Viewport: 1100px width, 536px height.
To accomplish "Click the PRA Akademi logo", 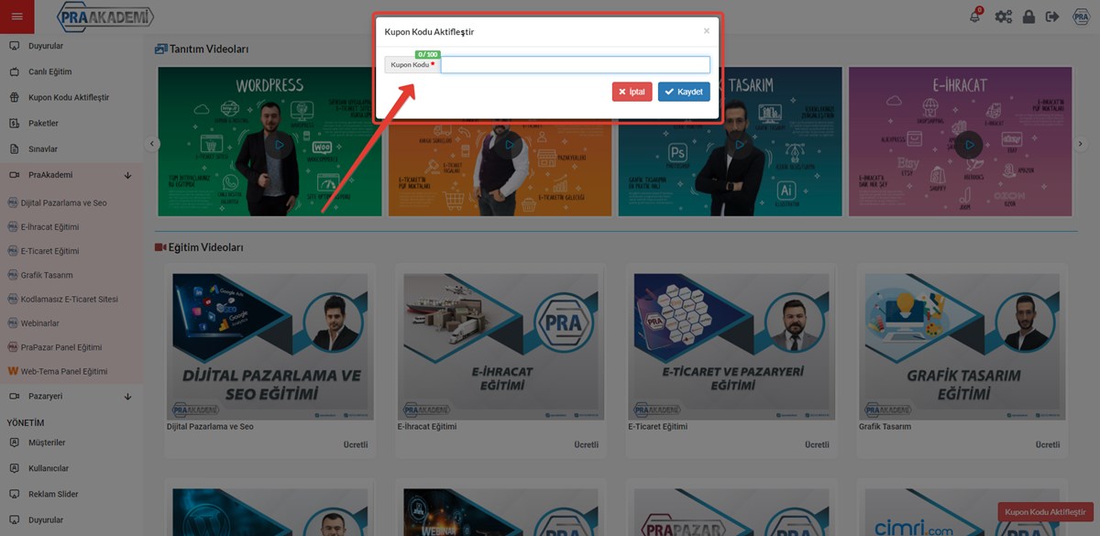I will (104, 16).
